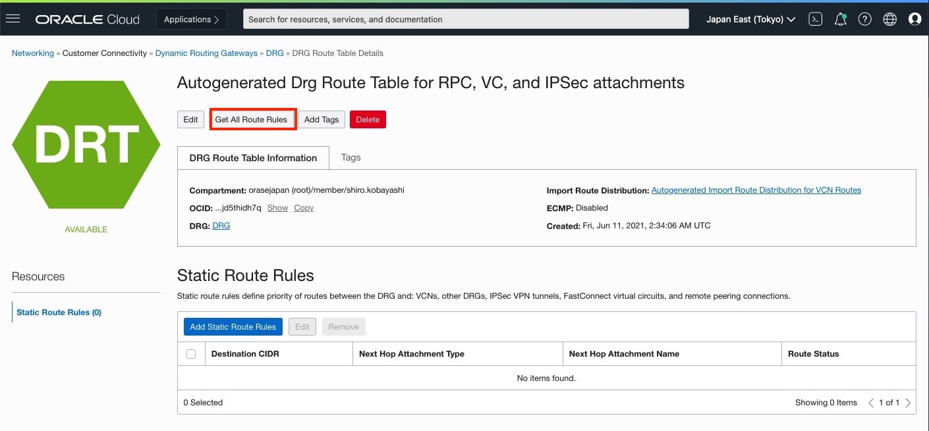
Task: Click the Compartment path text
Action: pyautogui.click(x=326, y=190)
